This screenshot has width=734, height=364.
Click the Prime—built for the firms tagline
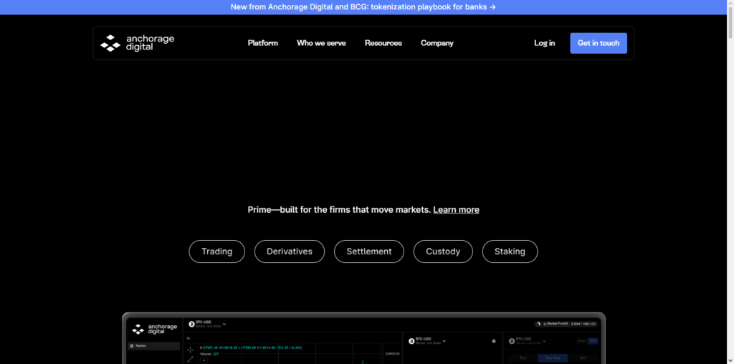[x=339, y=210]
